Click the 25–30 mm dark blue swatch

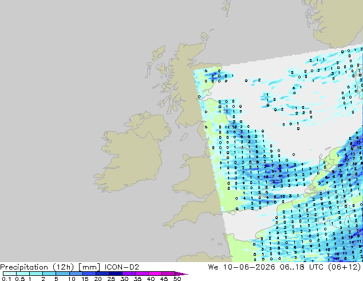(115, 274)
